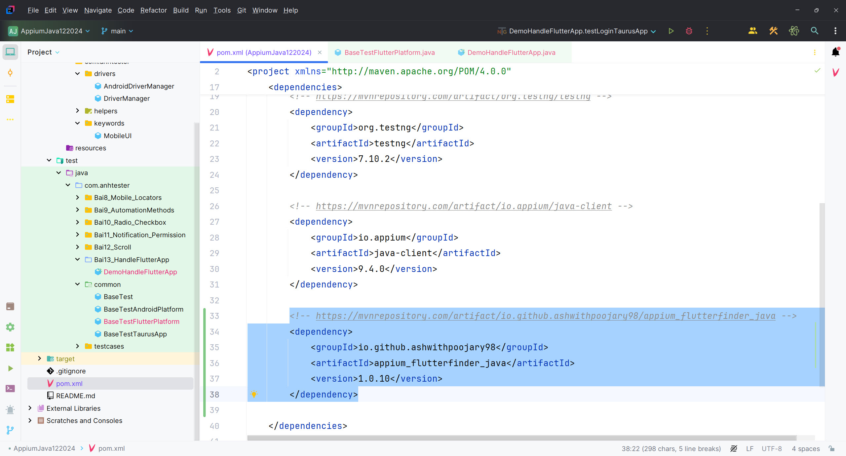Click the Project tree vertical scrollbar
The image size is (846, 456).
tap(197, 281)
